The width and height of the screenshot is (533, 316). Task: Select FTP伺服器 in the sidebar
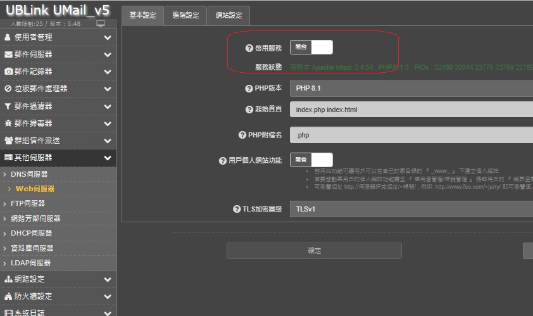coord(28,203)
